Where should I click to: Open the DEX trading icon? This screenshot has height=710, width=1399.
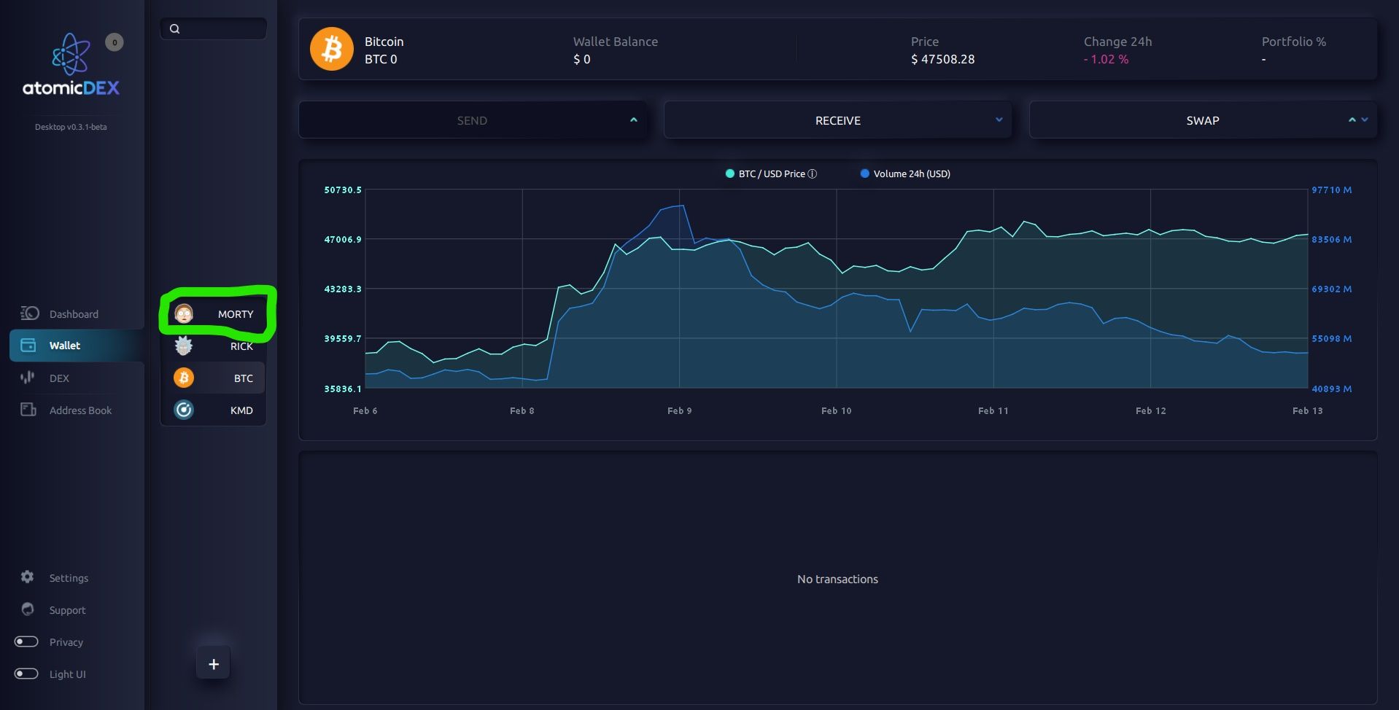(x=28, y=378)
